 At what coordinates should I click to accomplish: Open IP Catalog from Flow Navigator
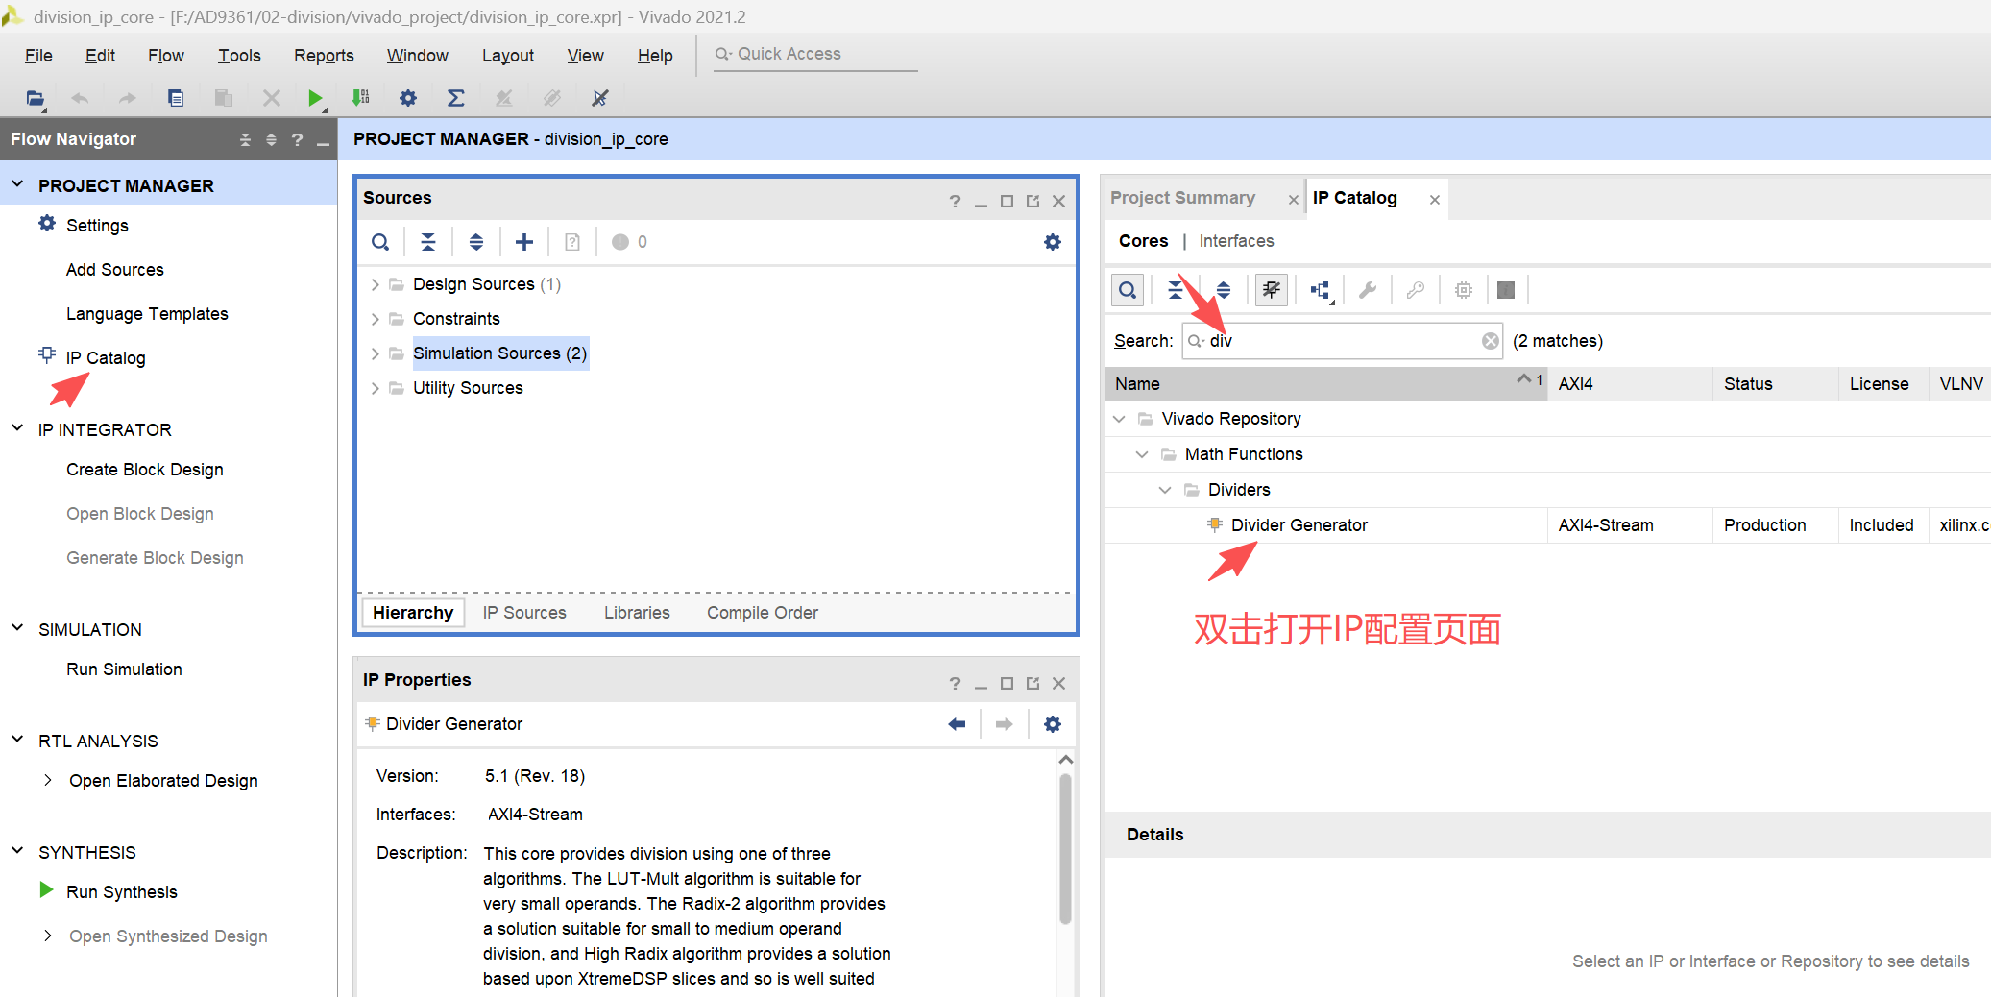106,358
